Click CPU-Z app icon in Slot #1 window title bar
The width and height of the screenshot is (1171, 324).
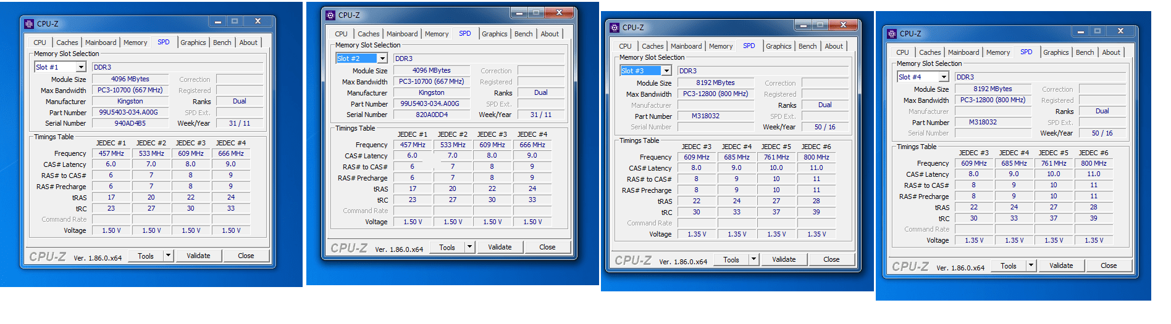[29, 24]
